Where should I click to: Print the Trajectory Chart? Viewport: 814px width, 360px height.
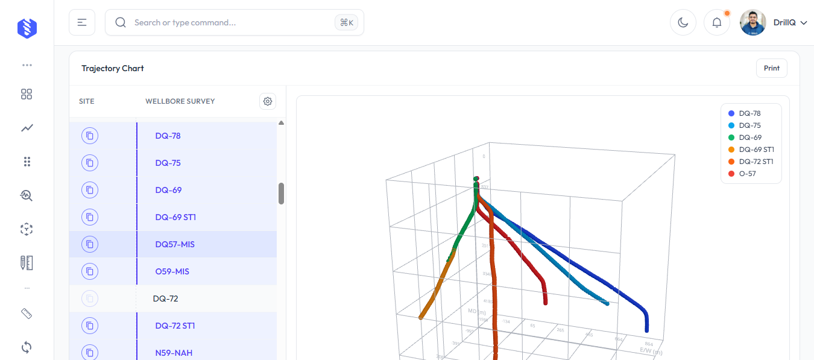pyautogui.click(x=772, y=68)
